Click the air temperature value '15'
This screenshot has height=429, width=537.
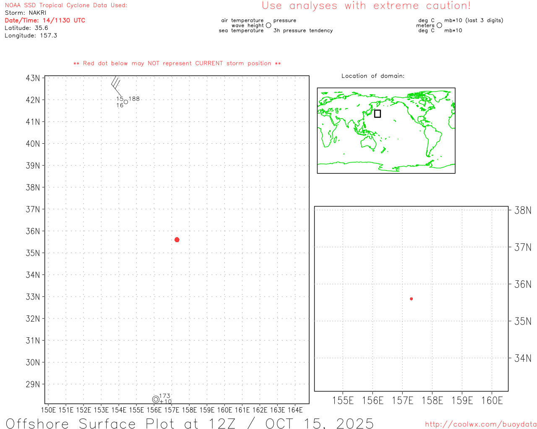click(x=120, y=99)
